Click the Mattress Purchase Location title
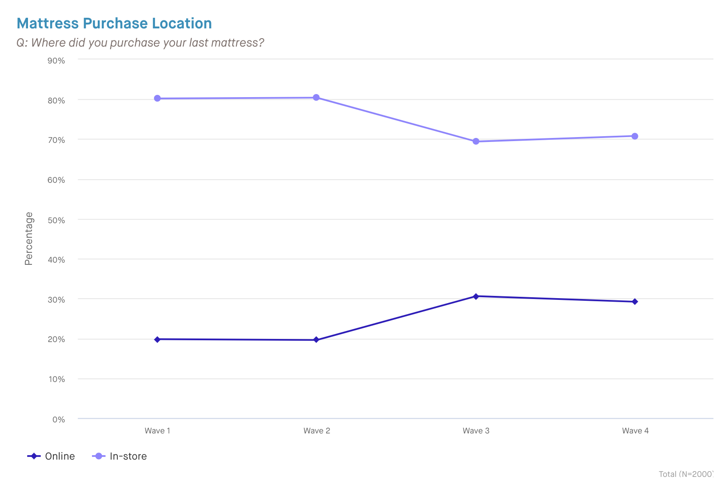Image resolution: width=725 pixels, height=488 pixels. tap(114, 23)
